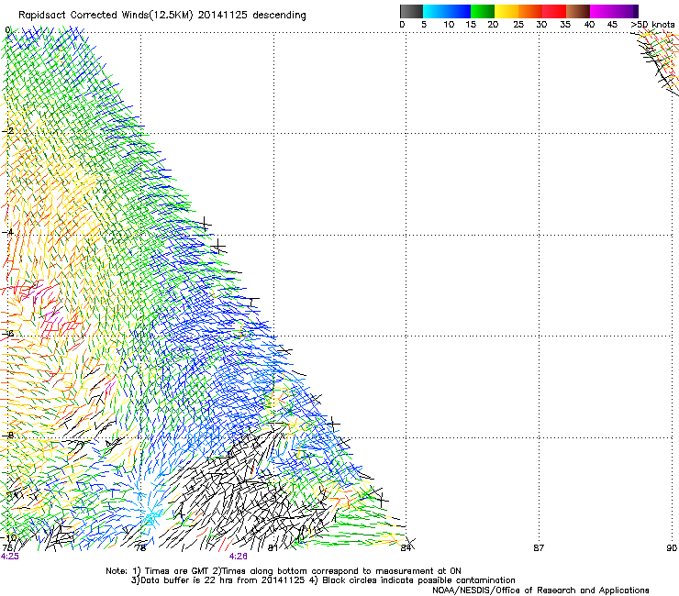Click the '81' longitude axis label

273,548
